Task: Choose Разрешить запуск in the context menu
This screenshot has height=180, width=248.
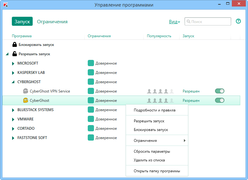Action: point(157,121)
